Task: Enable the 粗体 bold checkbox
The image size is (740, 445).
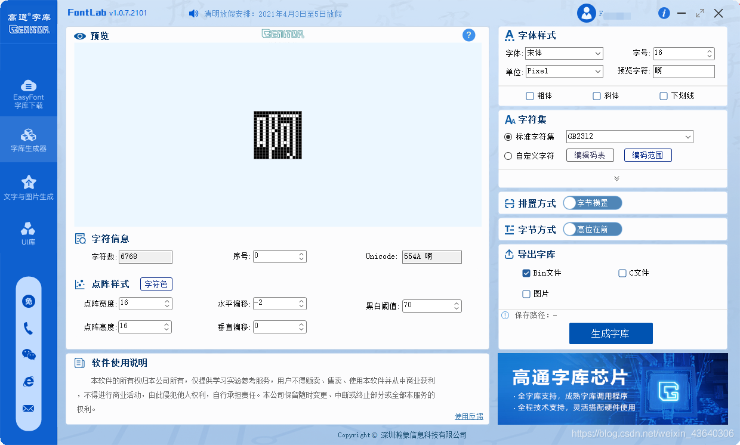Action: tap(529, 95)
